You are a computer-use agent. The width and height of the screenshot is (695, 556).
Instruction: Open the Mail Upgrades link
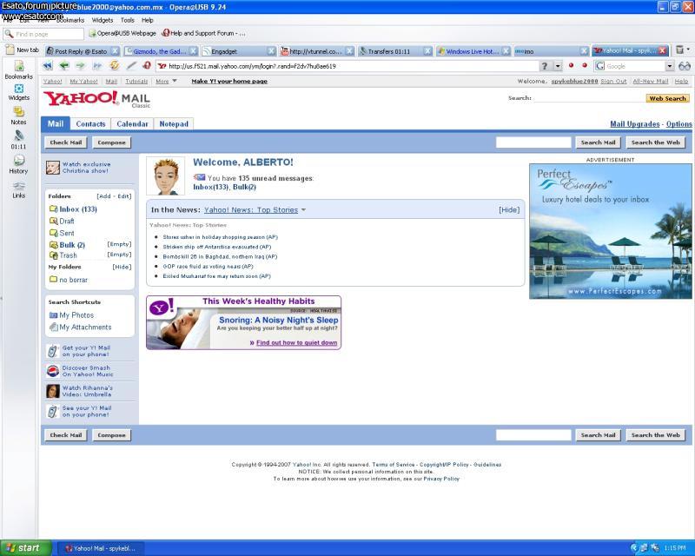pos(635,123)
